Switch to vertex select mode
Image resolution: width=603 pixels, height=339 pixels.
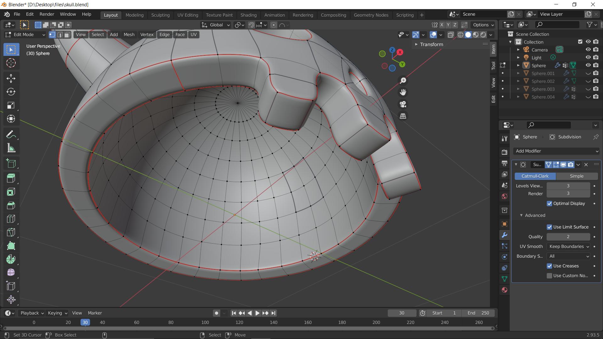click(x=52, y=35)
